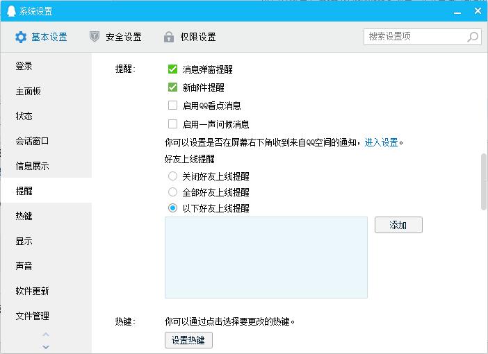Screen dimensions: 488x354
Task: Open 软件更新 in the sidebar
Action: (x=46, y=291)
